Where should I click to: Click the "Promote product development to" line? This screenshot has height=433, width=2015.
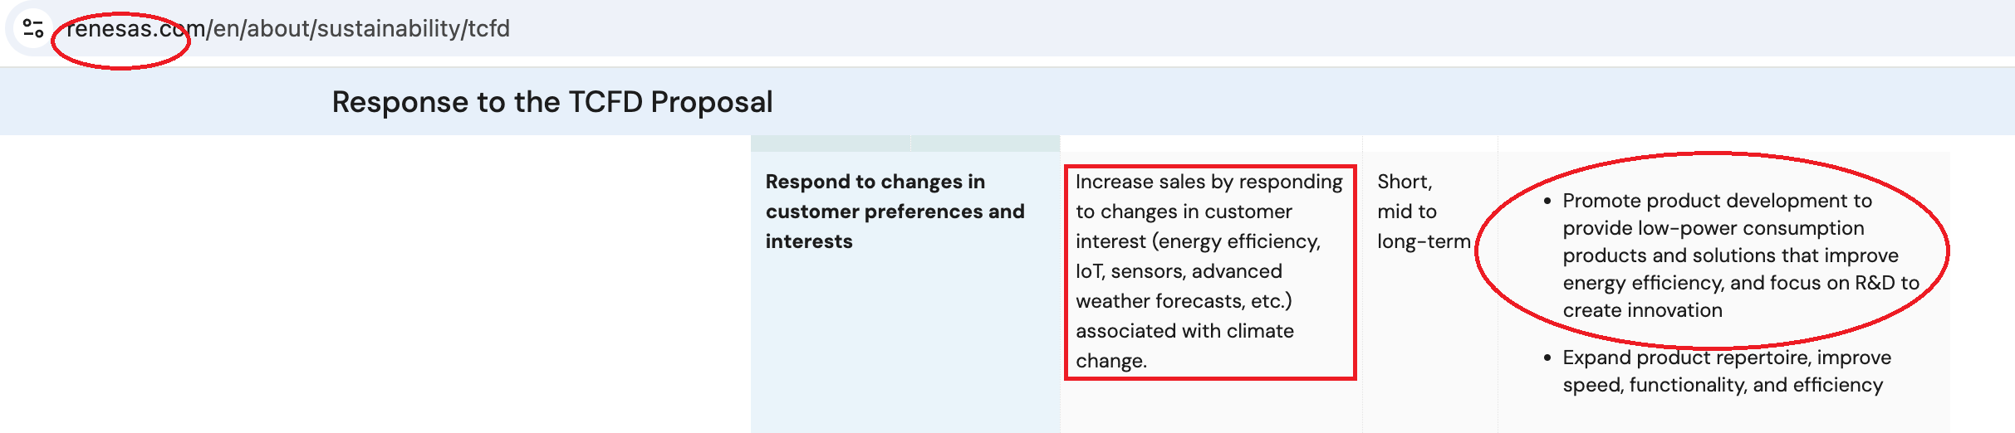click(1717, 201)
